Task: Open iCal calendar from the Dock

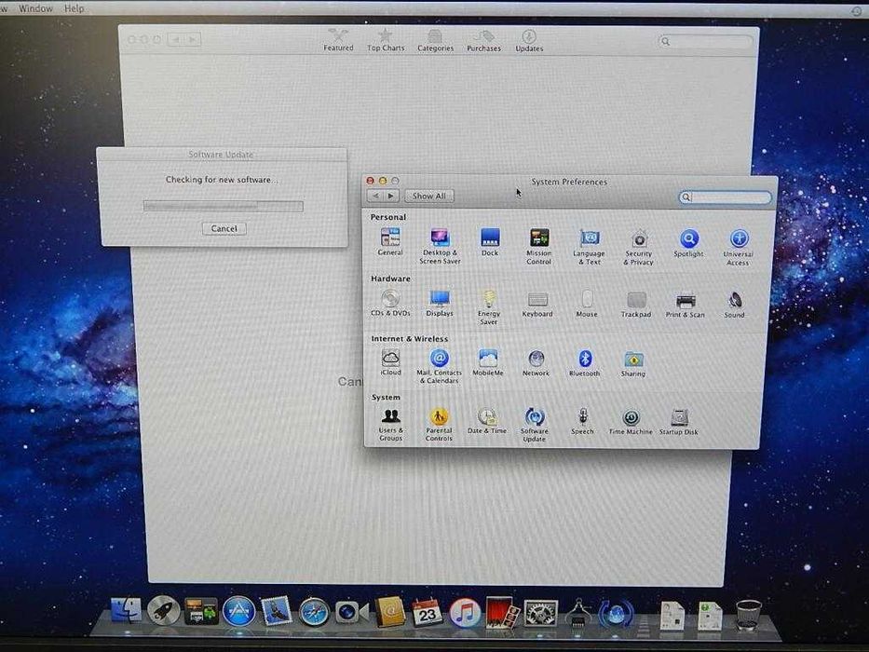Action: [428, 613]
